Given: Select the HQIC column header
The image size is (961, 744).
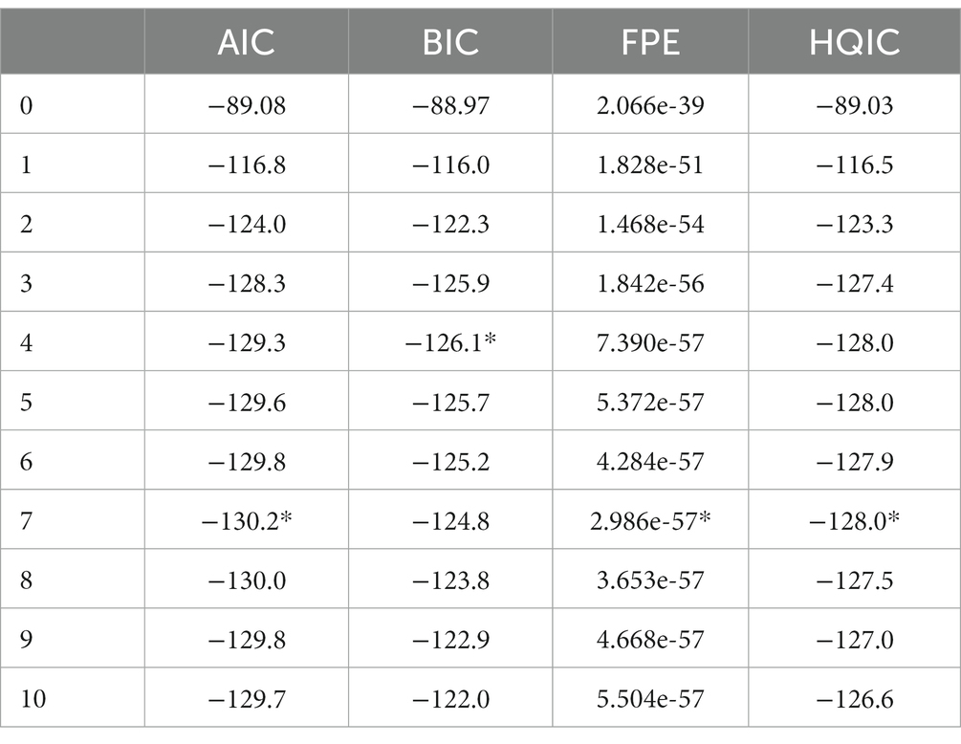Looking at the screenshot, I should coord(854,42).
